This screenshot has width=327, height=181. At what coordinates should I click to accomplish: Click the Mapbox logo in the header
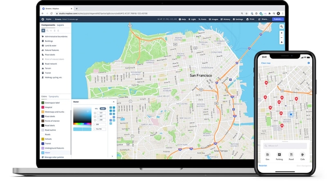43,19
